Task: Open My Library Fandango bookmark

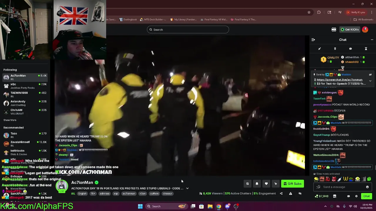Action: tap(183, 20)
